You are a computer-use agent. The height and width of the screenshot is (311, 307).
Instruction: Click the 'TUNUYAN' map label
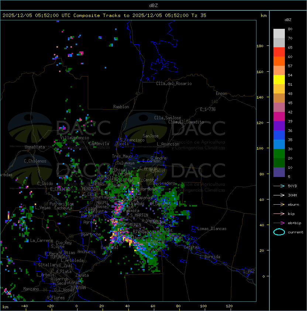point(78,288)
